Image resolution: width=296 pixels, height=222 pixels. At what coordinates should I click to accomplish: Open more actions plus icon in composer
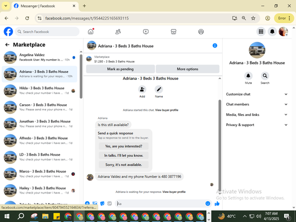pos(87,203)
